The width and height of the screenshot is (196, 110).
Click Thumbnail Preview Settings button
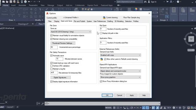tap(63, 43)
